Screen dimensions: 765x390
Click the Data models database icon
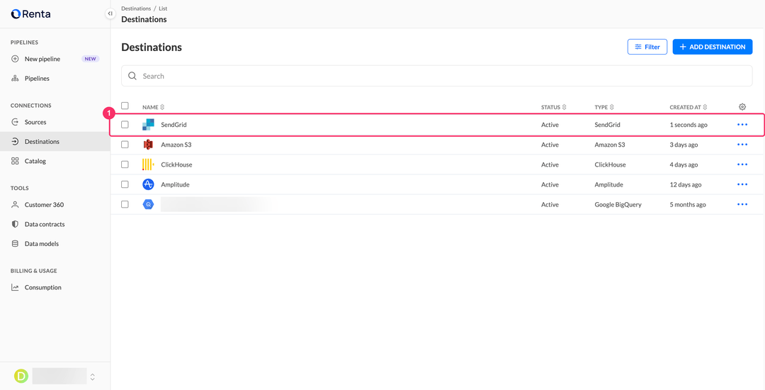click(x=15, y=243)
